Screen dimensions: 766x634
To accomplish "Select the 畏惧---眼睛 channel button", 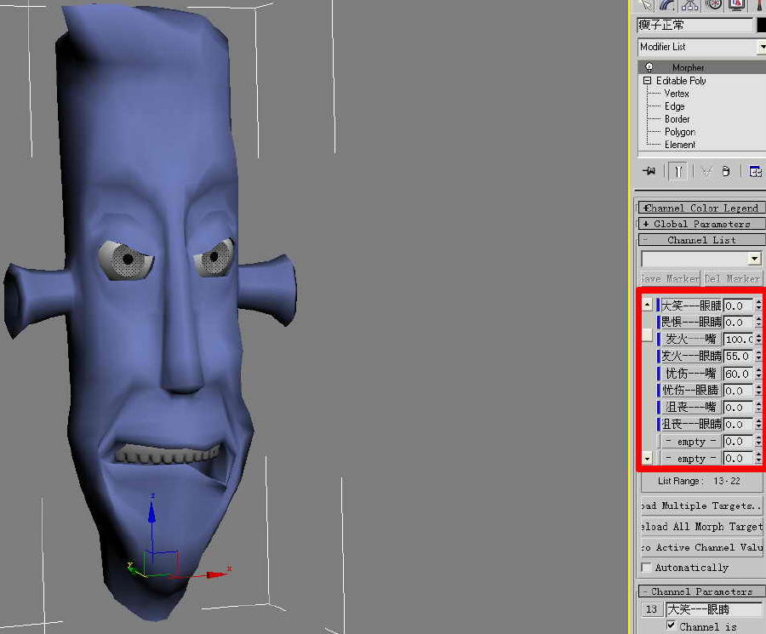I will pos(691,323).
